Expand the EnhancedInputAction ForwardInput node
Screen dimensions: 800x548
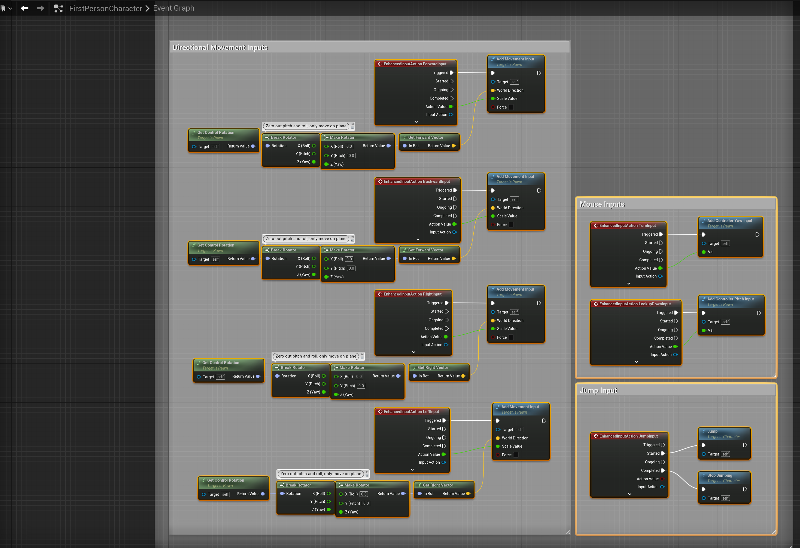click(x=416, y=122)
